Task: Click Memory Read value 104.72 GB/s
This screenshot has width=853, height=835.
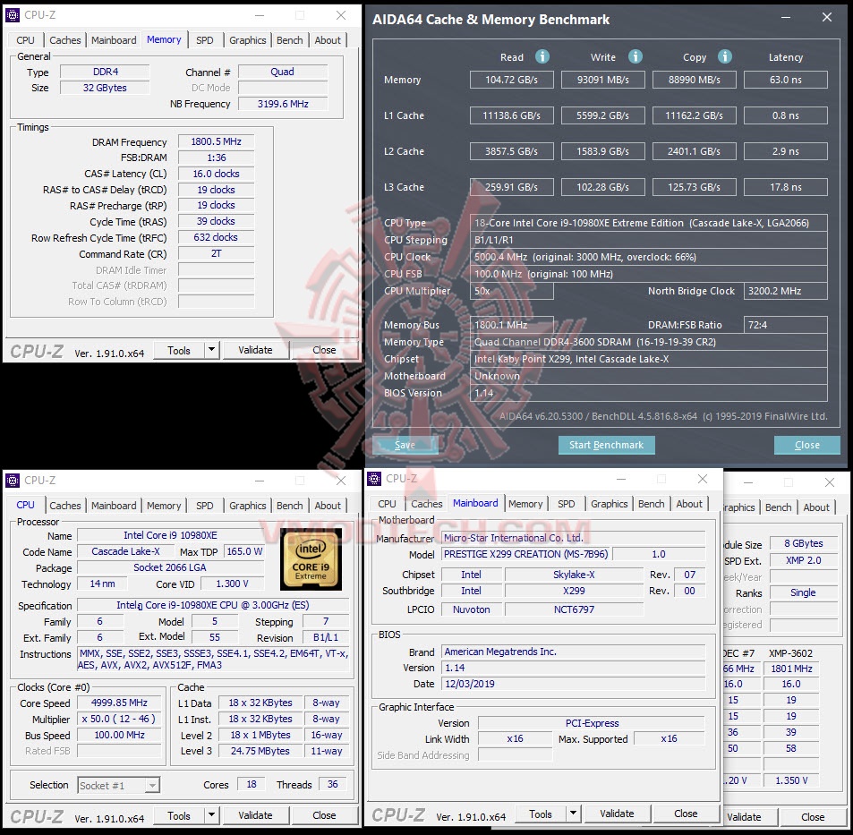Action: (x=511, y=80)
